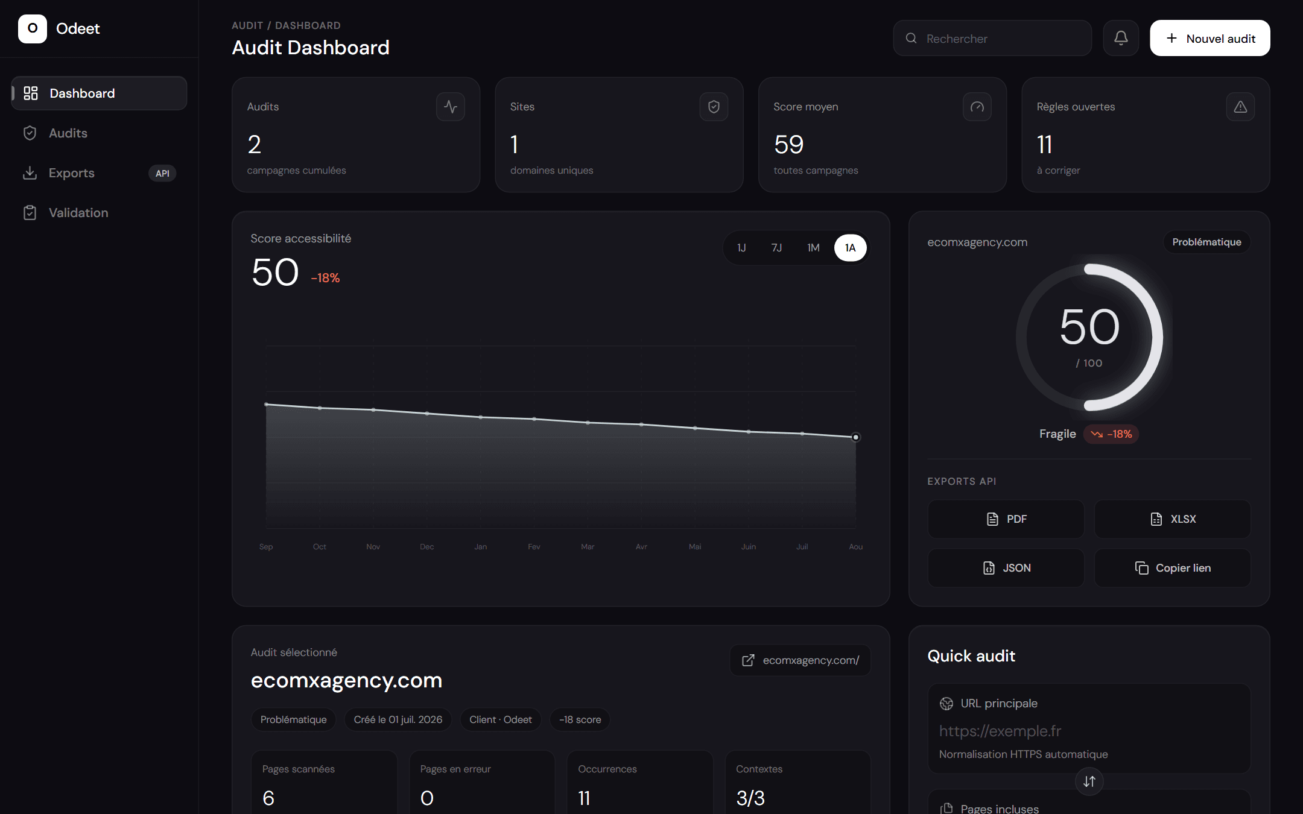Click the XLSX spreadsheet icon
This screenshot has width=1303, height=814.
point(1156,519)
